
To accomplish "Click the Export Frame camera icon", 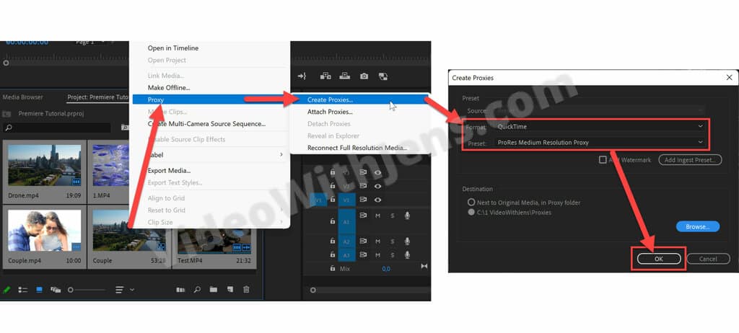I will [364, 76].
